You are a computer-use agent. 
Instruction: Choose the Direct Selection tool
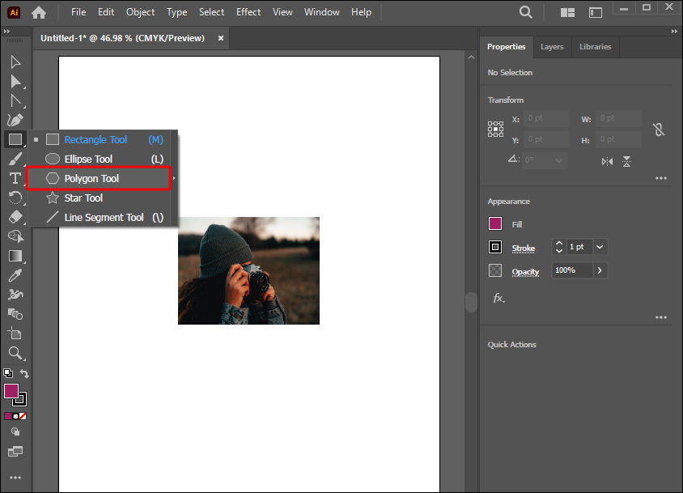point(15,82)
